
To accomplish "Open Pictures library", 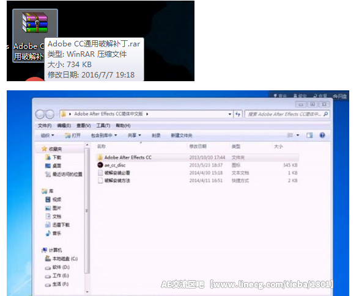I will tap(53, 208).
